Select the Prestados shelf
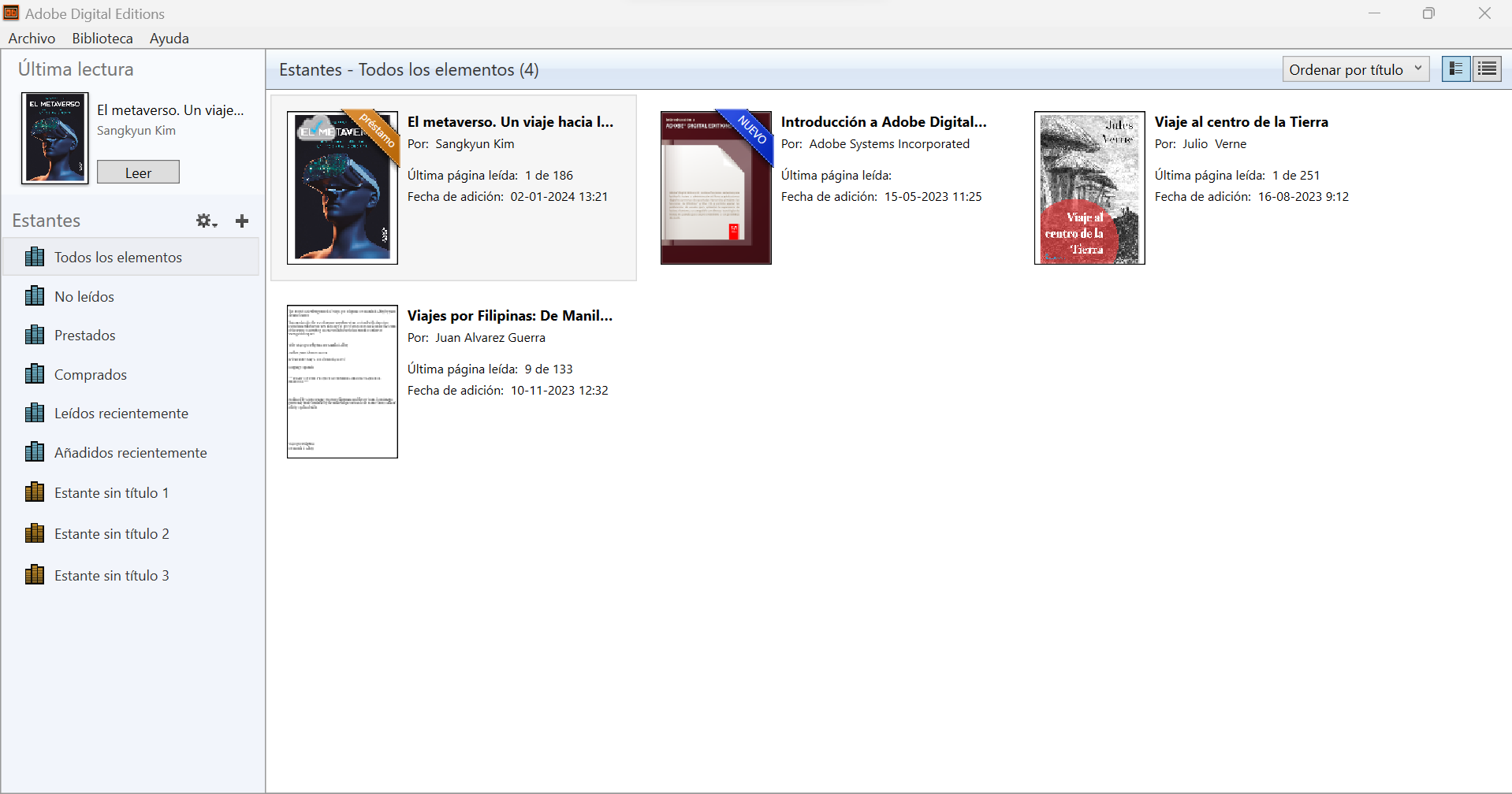The image size is (1512, 794). [131, 335]
